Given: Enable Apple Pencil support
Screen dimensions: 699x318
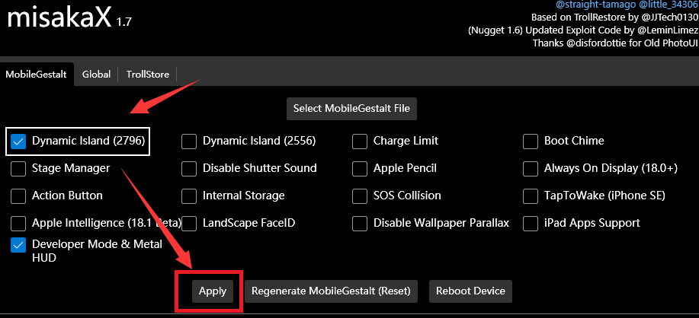Looking at the screenshot, I should click(361, 168).
